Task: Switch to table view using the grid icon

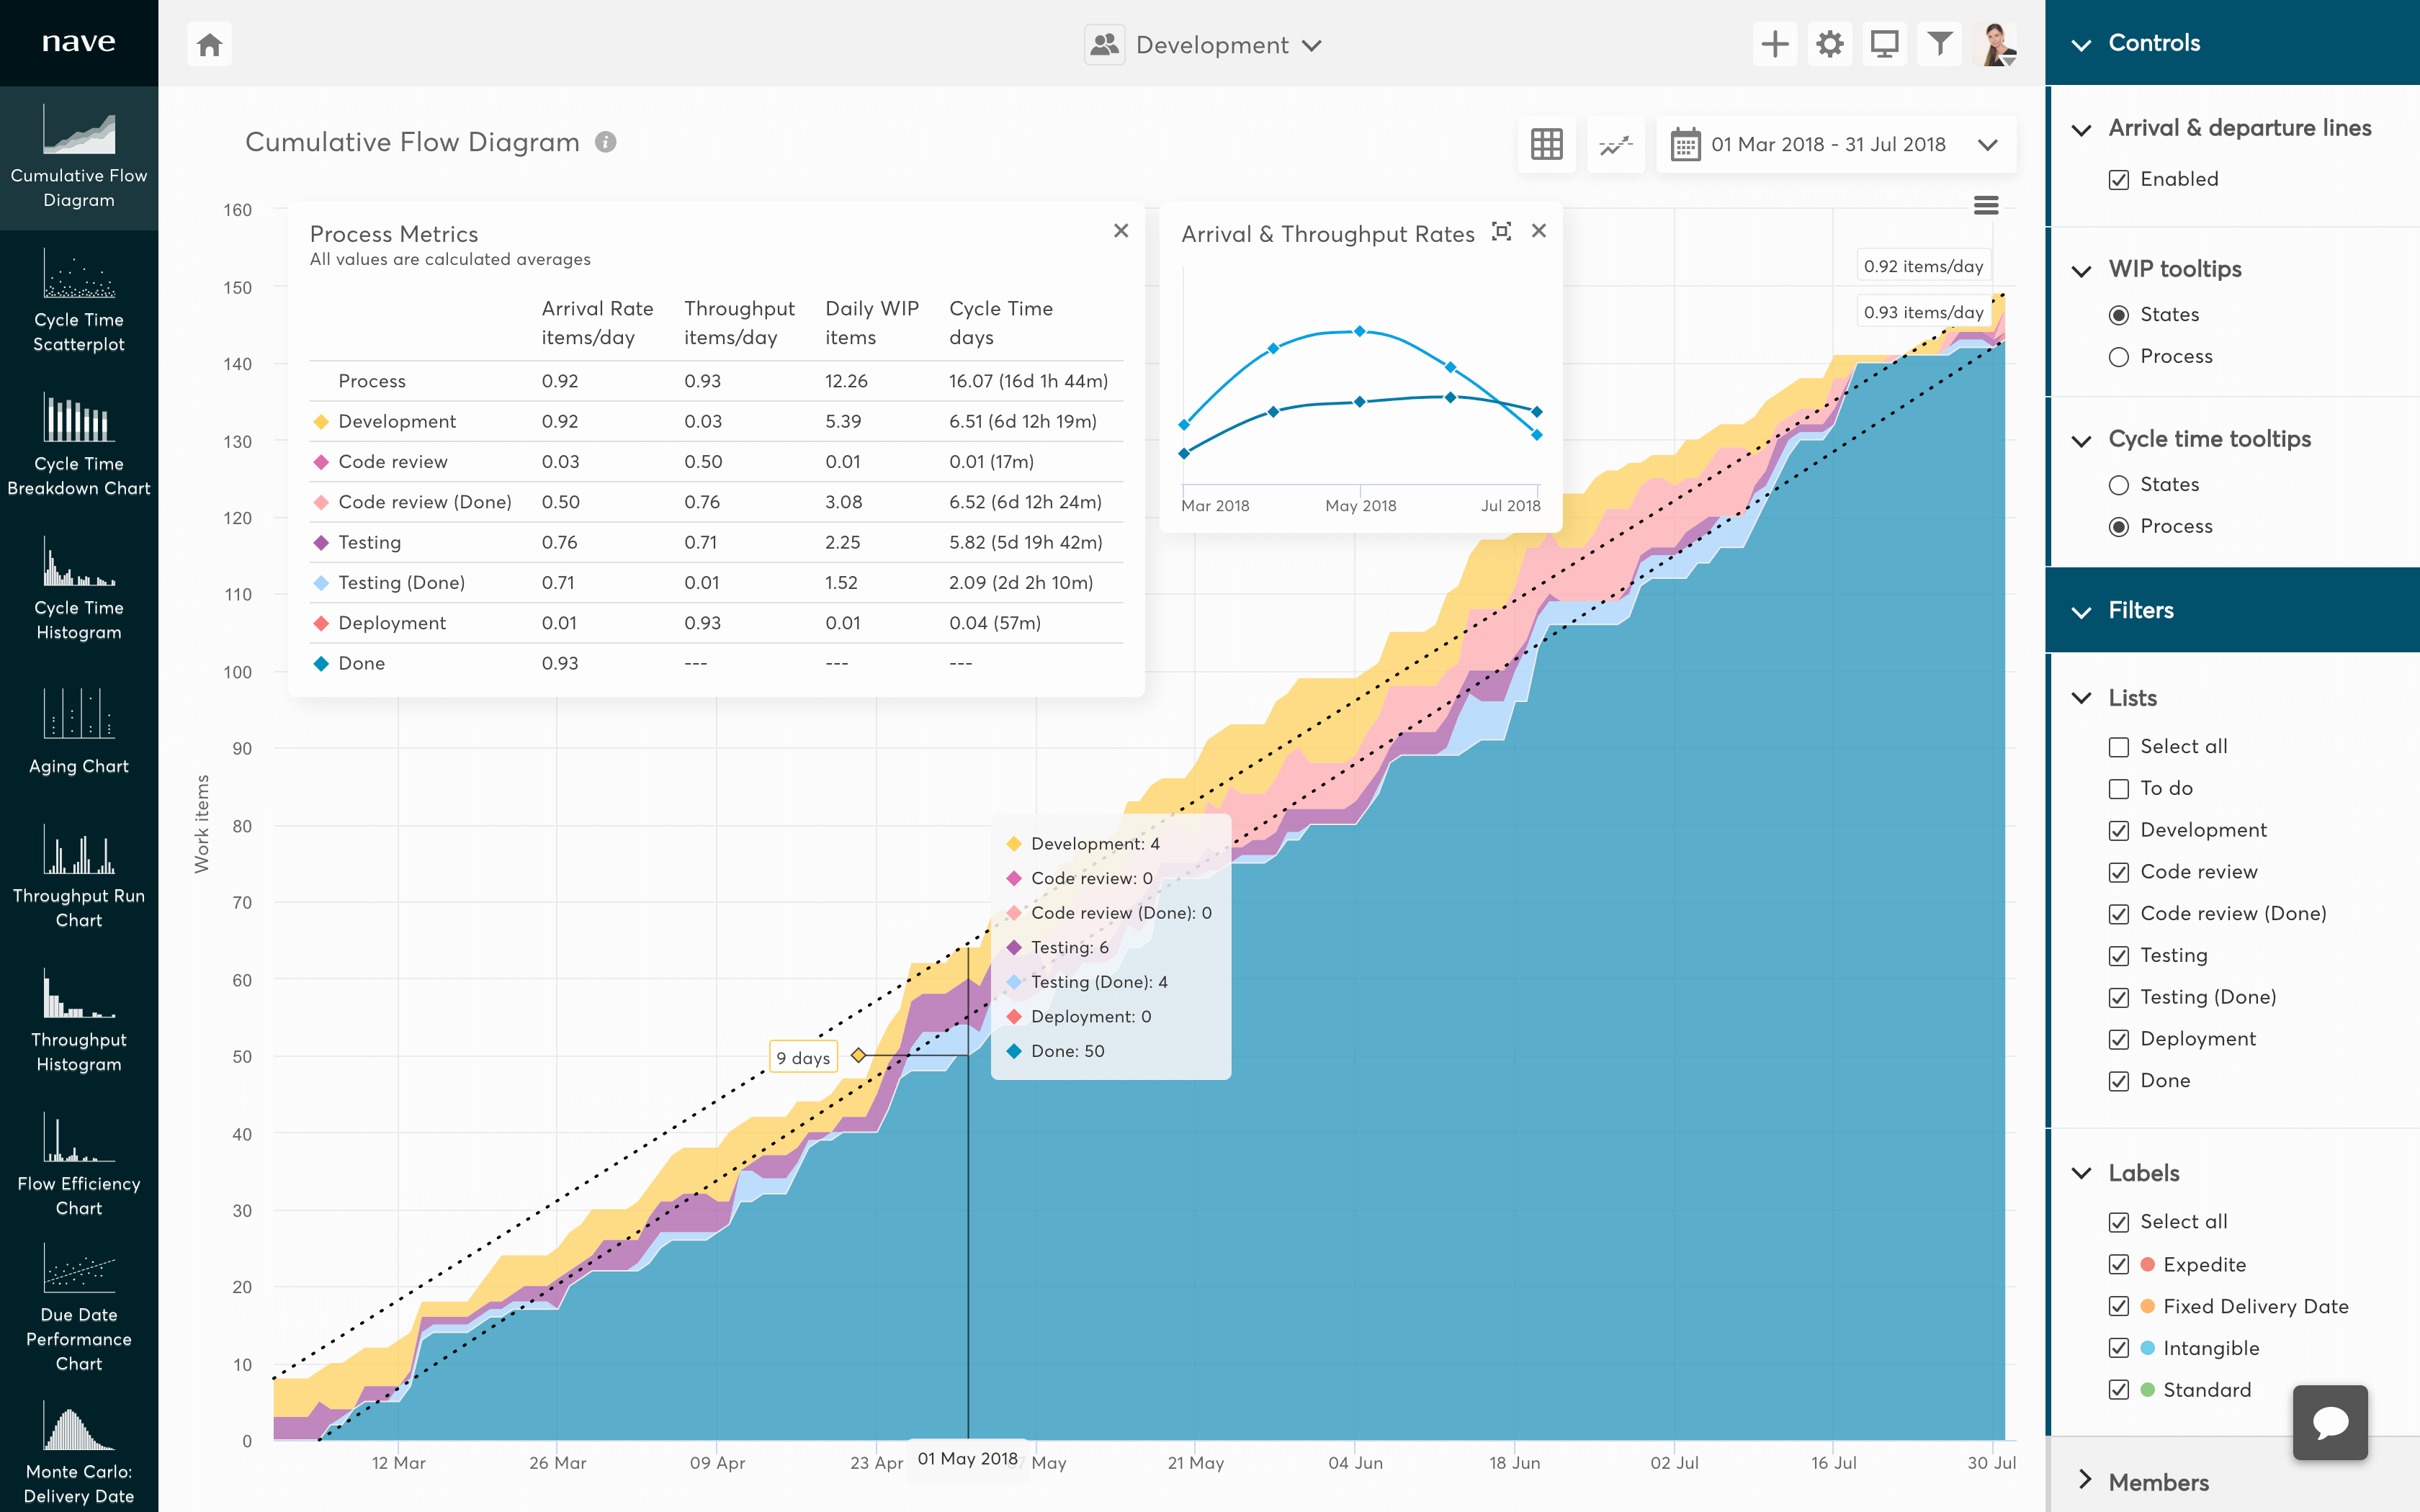Action: pyautogui.click(x=1546, y=144)
